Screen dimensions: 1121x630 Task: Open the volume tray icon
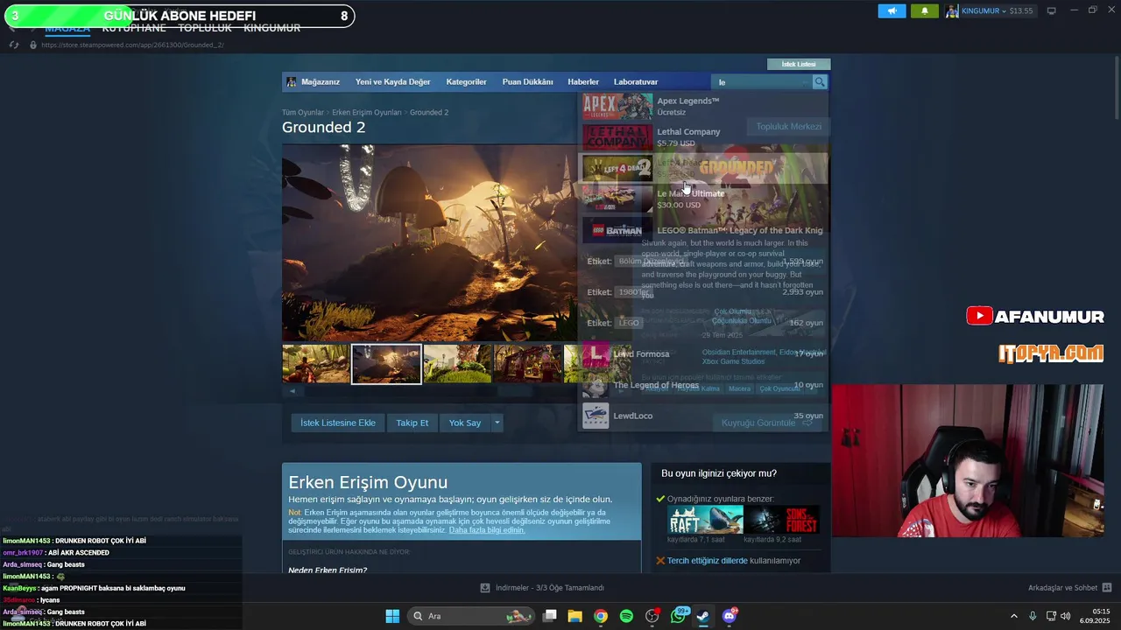pos(1065,616)
